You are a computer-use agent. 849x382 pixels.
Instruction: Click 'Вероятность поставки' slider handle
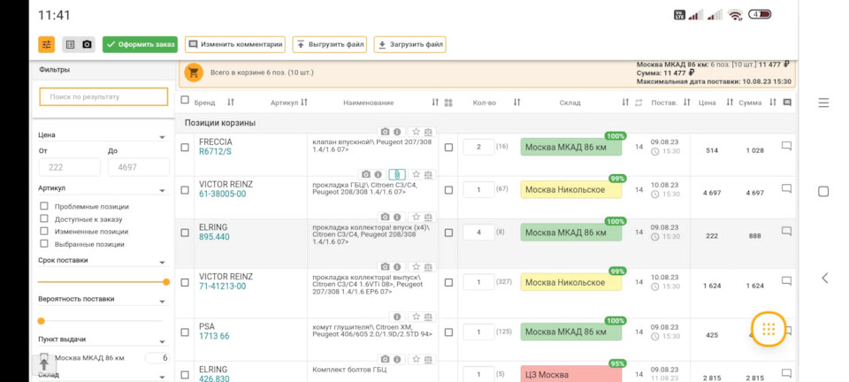click(42, 321)
